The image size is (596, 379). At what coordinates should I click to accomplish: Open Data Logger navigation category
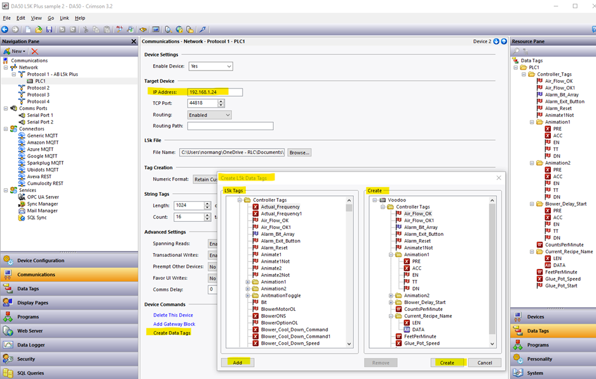pyautogui.click(x=69, y=345)
